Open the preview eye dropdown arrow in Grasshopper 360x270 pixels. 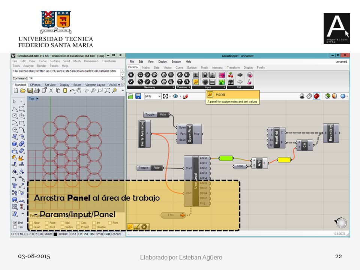(x=180, y=96)
